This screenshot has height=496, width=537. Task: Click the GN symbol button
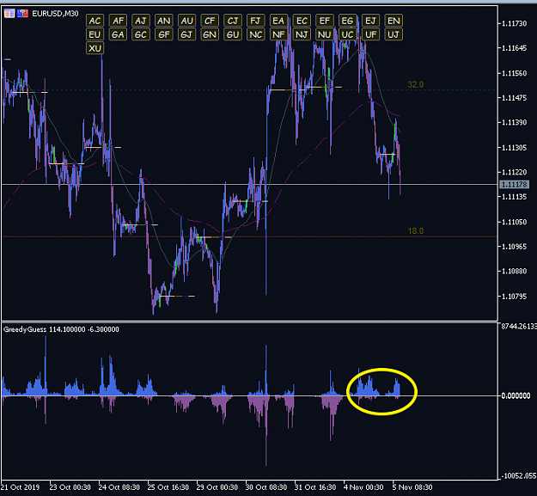(210, 34)
